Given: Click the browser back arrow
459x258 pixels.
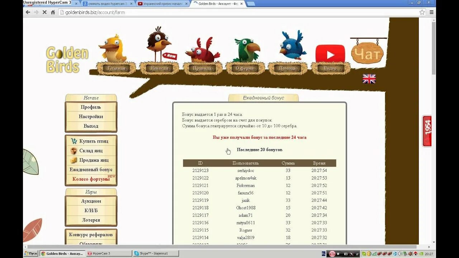Looking at the screenshot, I should 28,12.
